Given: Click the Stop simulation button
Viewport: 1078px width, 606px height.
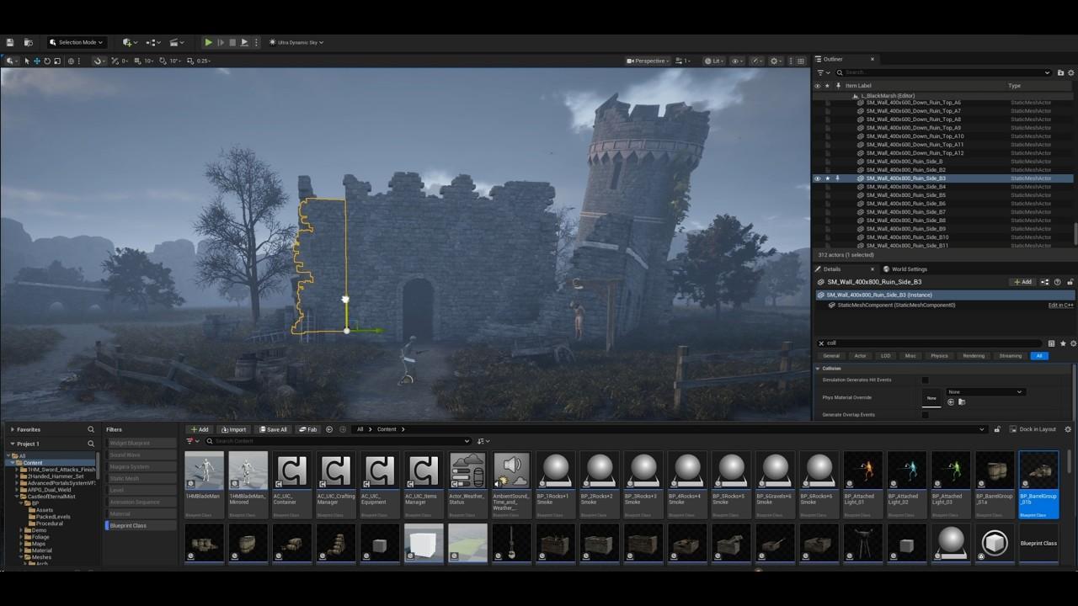Looking at the screenshot, I should tap(232, 42).
